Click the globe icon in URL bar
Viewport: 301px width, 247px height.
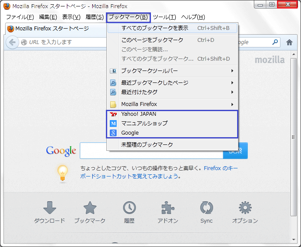[x=24, y=42]
